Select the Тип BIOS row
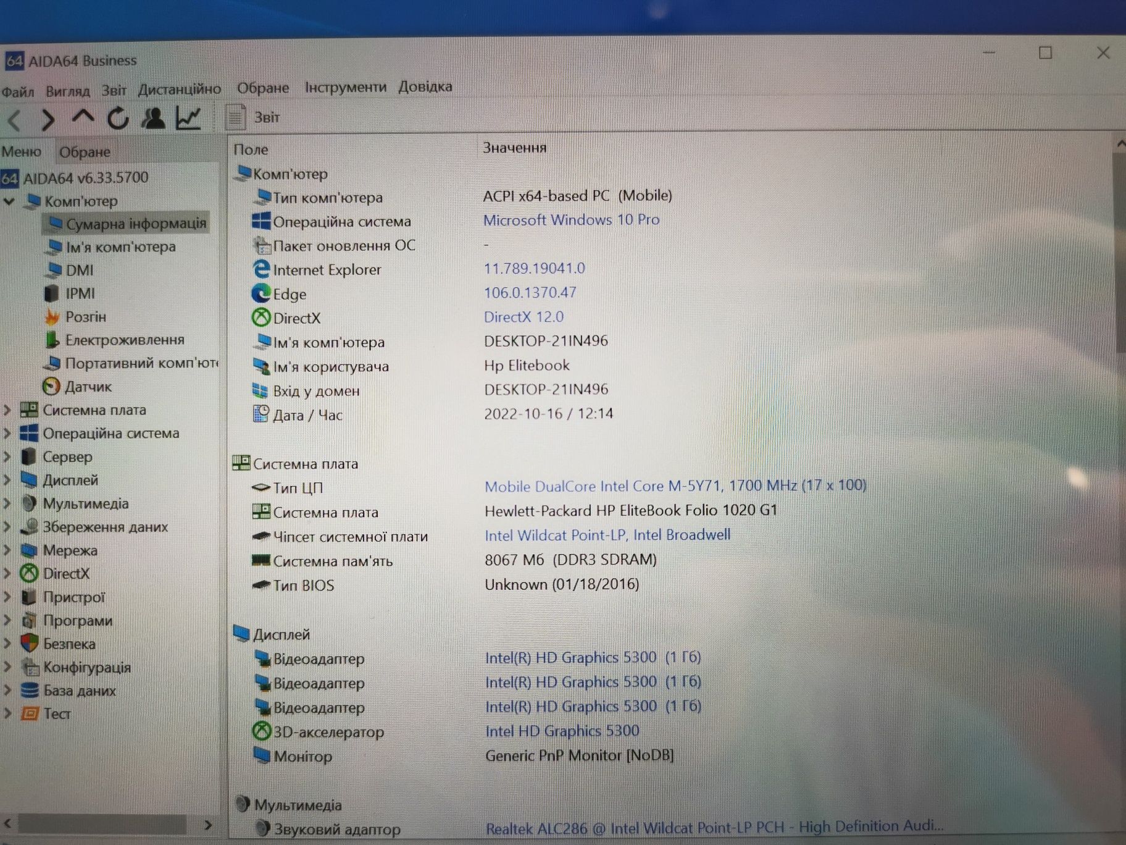 (x=444, y=585)
